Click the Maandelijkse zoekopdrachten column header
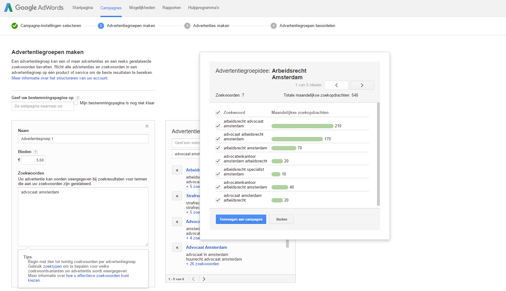Viewport: 506px width, 291px height. coord(300,113)
